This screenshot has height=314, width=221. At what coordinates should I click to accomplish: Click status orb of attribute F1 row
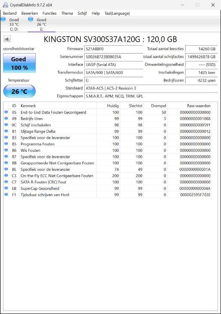pos(6,194)
